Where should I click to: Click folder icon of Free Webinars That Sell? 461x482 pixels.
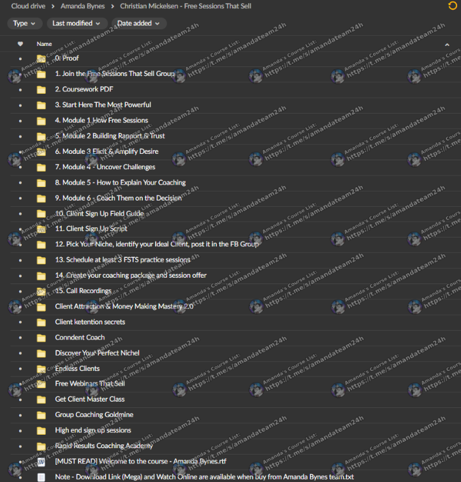pos(41,384)
